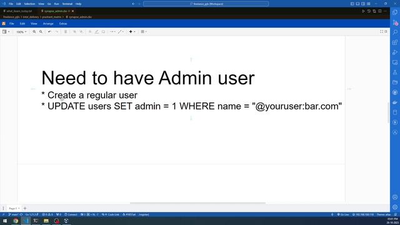Viewport: 400px width, 225px height.
Task: Click the workspace search command center
Action: (206, 4)
